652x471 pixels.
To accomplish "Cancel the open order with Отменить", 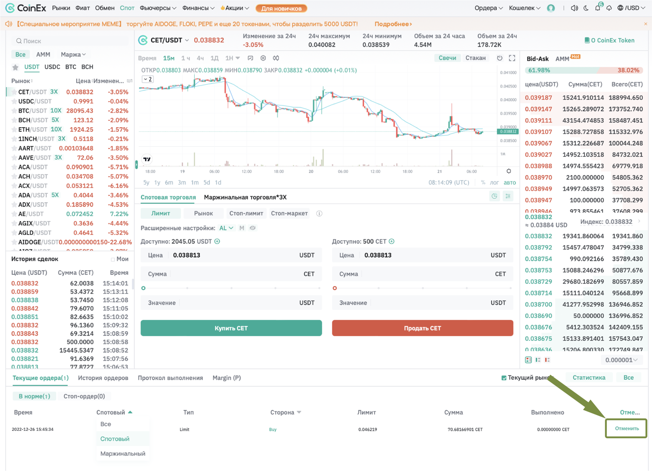I will pyautogui.click(x=626, y=429).
